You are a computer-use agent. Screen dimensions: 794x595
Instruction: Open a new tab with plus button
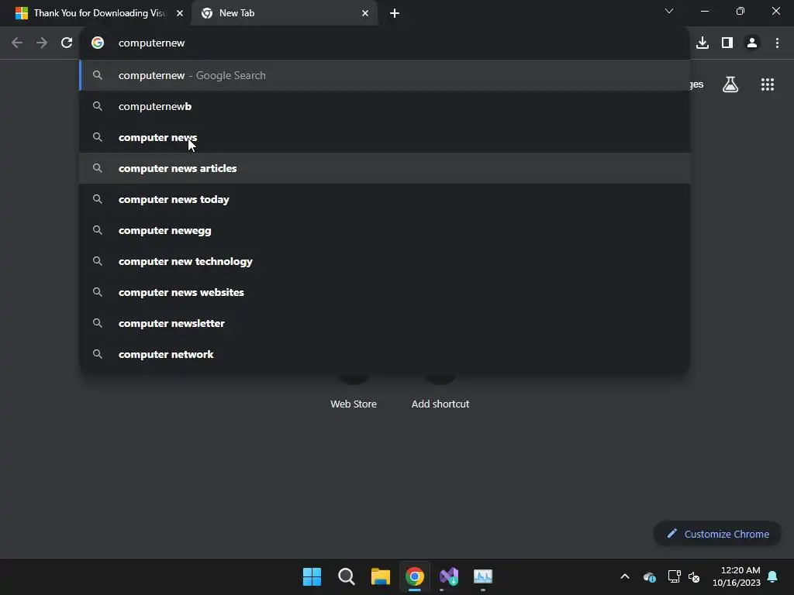point(395,13)
